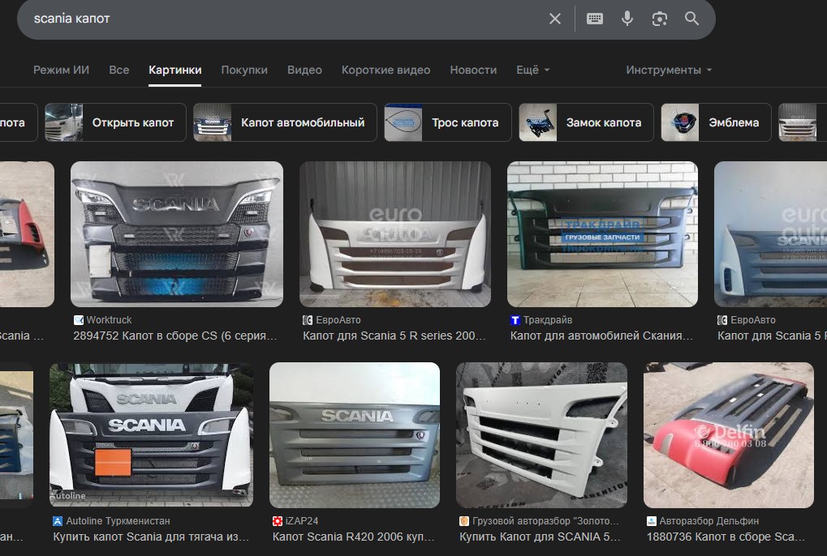Open link Капот для Scania 5 R series 200

[x=394, y=336]
